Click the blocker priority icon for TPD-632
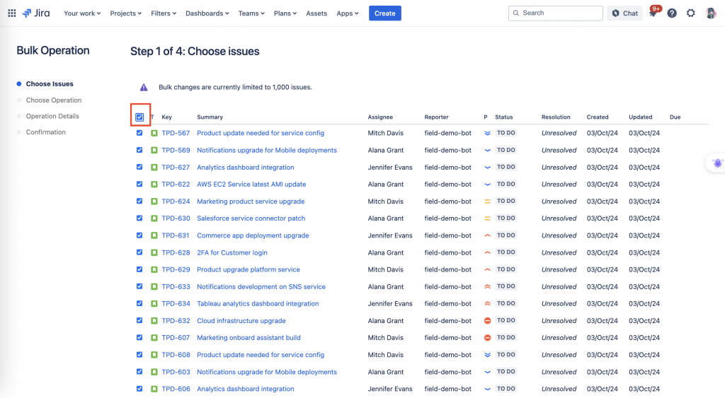The image size is (725, 398). (x=487, y=321)
